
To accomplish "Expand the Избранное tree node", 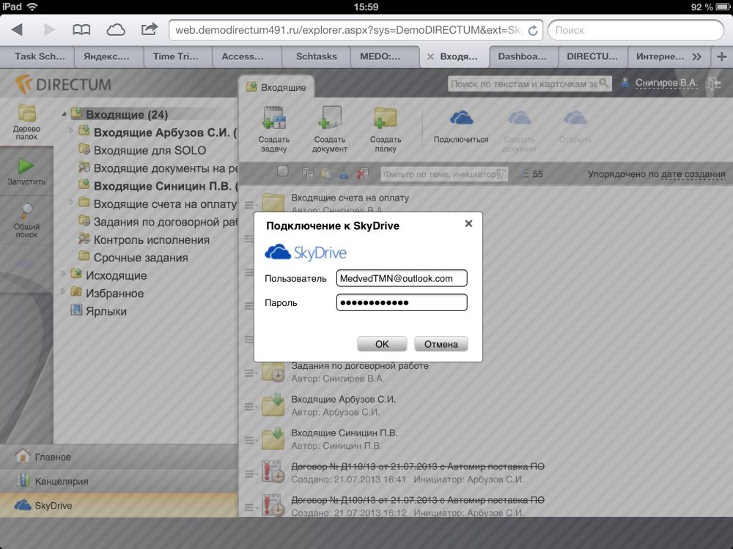I will (x=63, y=291).
